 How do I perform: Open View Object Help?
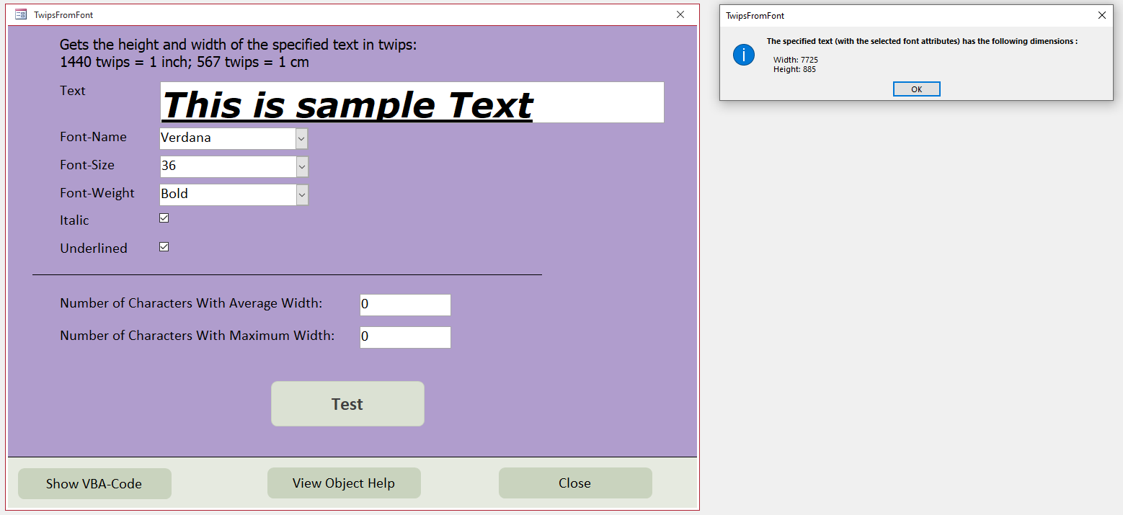(344, 483)
